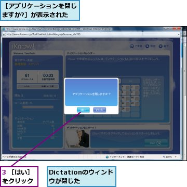
Task: Open the address bar dropdown arrow
Action: (179, 34)
